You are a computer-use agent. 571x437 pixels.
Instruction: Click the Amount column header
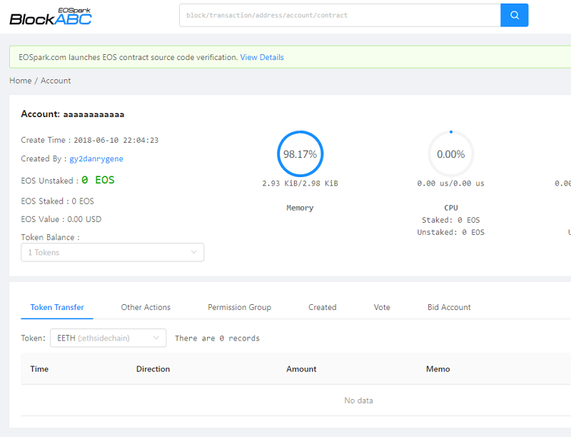pos(301,369)
